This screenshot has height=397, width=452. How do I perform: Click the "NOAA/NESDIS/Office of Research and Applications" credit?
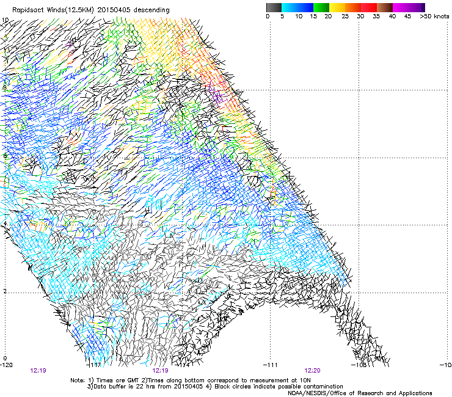coord(360,393)
